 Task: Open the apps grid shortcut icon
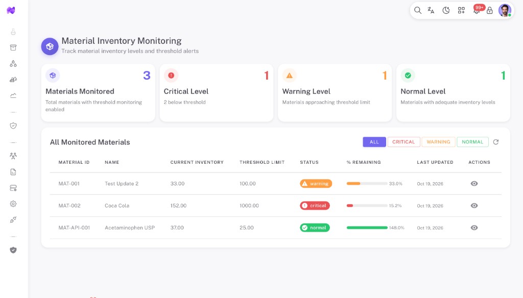click(461, 10)
